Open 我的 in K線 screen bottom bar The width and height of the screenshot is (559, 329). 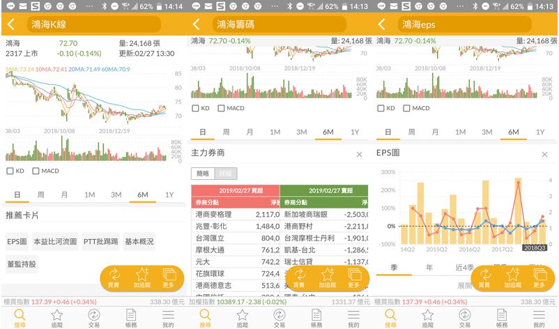point(168,319)
